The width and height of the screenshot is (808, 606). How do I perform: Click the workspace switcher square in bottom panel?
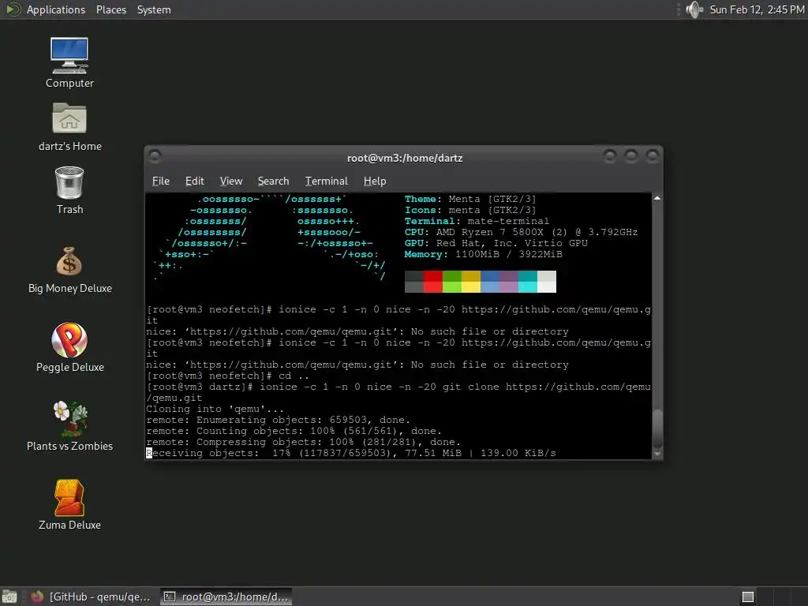[748, 597]
